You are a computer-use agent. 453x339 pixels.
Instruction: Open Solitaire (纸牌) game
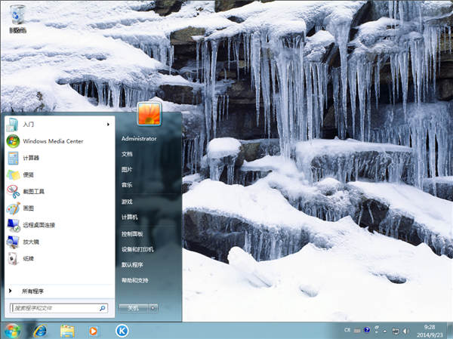(x=27, y=258)
